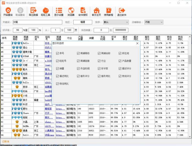Open the 小通通宝 旺旺 link in row 63

(x=49, y=131)
